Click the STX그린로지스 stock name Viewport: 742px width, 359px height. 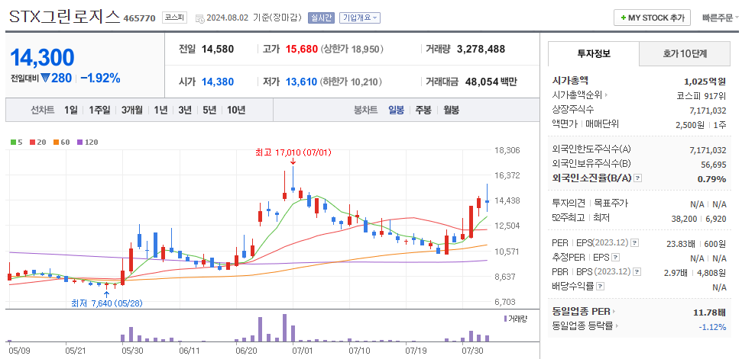pyautogui.click(x=64, y=17)
